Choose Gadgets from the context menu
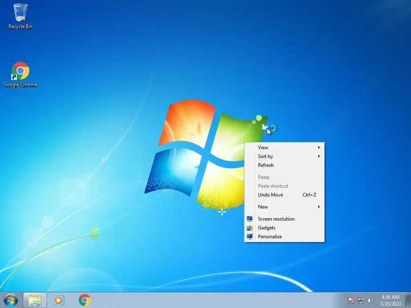This screenshot has width=411, height=308. [285, 228]
